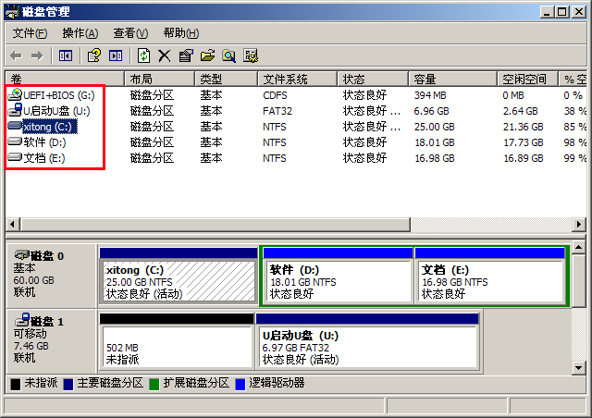This screenshot has width=592, height=418.
Task: Click the disk settings toolbar icon
Action: 251,55
